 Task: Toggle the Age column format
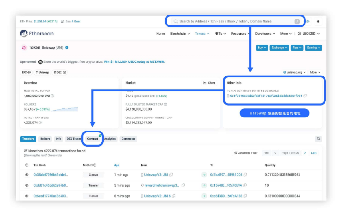click(x=117, y=165)
